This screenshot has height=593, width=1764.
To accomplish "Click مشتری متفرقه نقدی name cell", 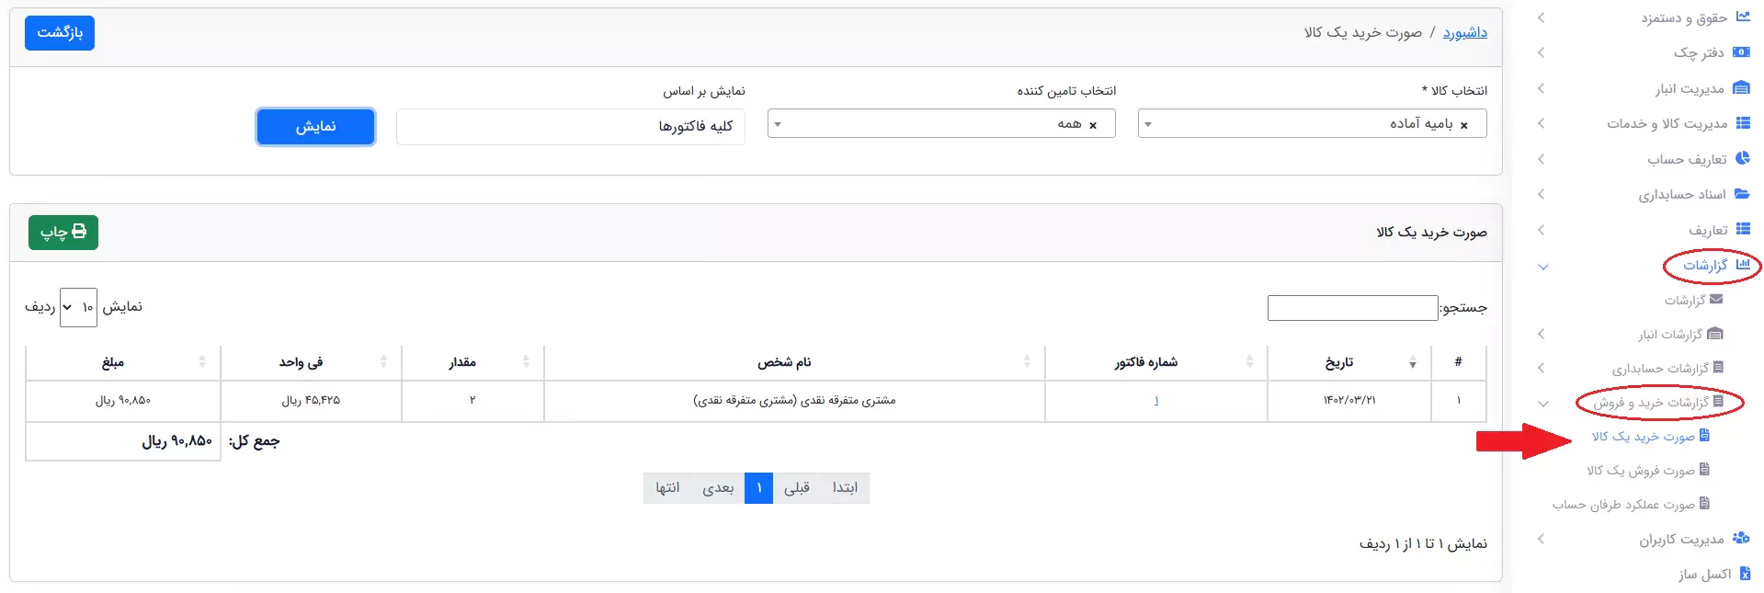I will pos(794,401).
